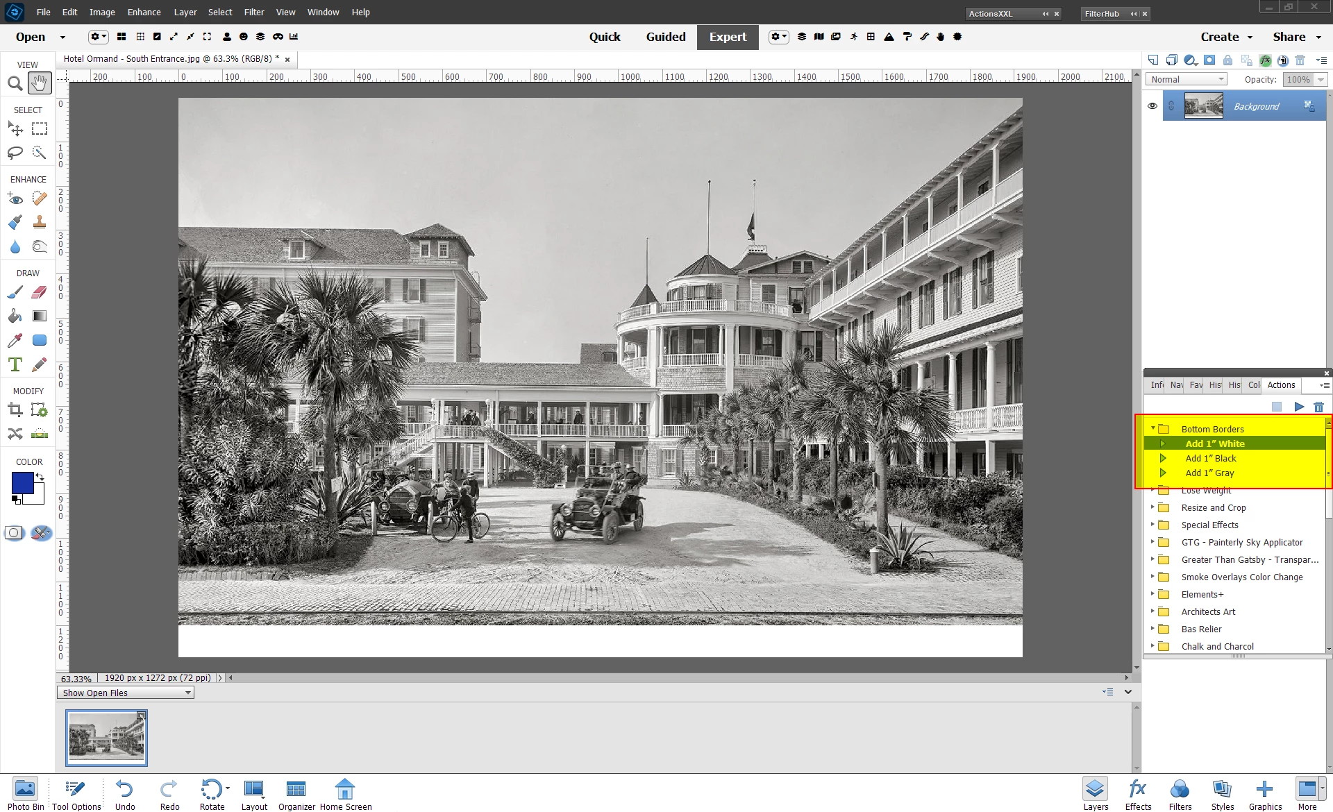The image size is (1333, 812).
Task: Delete the selected action with trash icon
Action: pos(1318,407)
